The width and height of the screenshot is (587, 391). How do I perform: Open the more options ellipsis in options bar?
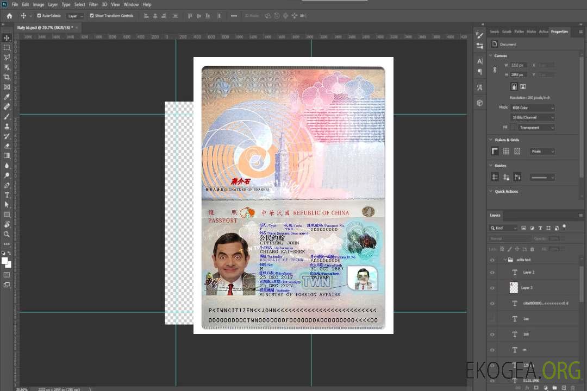pos(234,16)
